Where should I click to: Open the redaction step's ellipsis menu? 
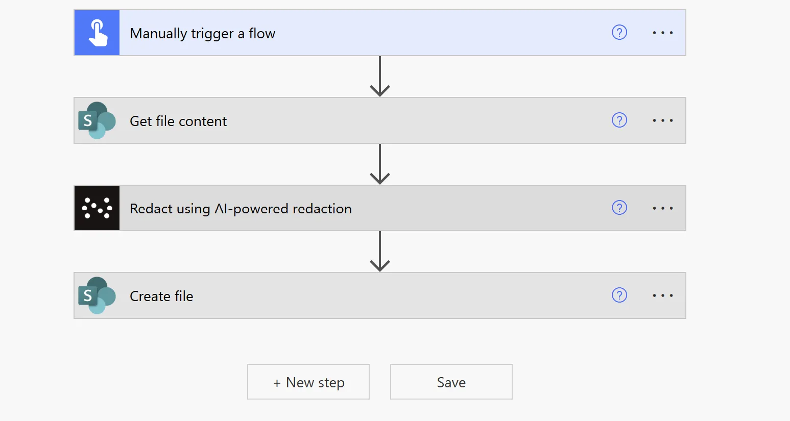coord(662,208)
